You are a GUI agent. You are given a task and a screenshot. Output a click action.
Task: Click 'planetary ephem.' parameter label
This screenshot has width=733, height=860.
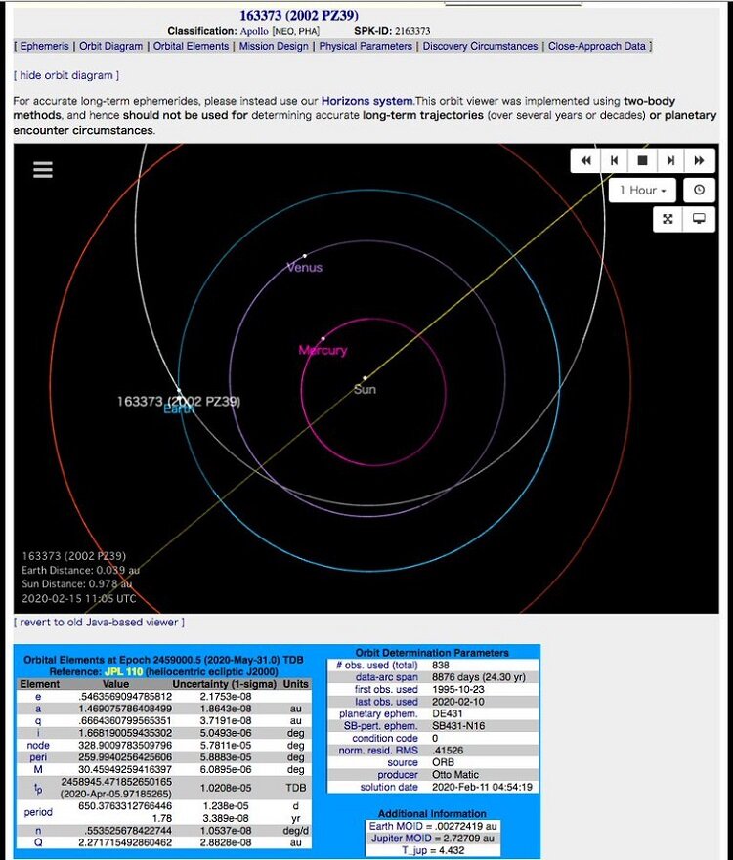[x=378, y=713]
